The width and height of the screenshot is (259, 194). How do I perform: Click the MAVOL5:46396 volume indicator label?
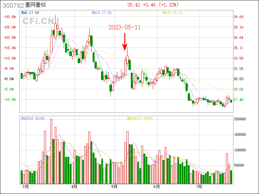(33, 119)
